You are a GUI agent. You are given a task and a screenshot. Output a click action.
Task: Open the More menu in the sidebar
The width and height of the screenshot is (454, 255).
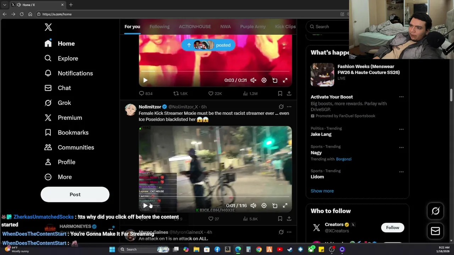pos(58,177)
